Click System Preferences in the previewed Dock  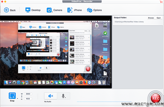pos(81,83)
